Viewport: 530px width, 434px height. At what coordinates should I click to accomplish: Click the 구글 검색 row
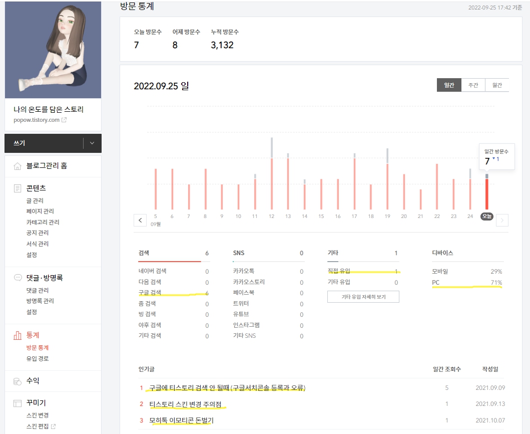[x=174, y=293]
